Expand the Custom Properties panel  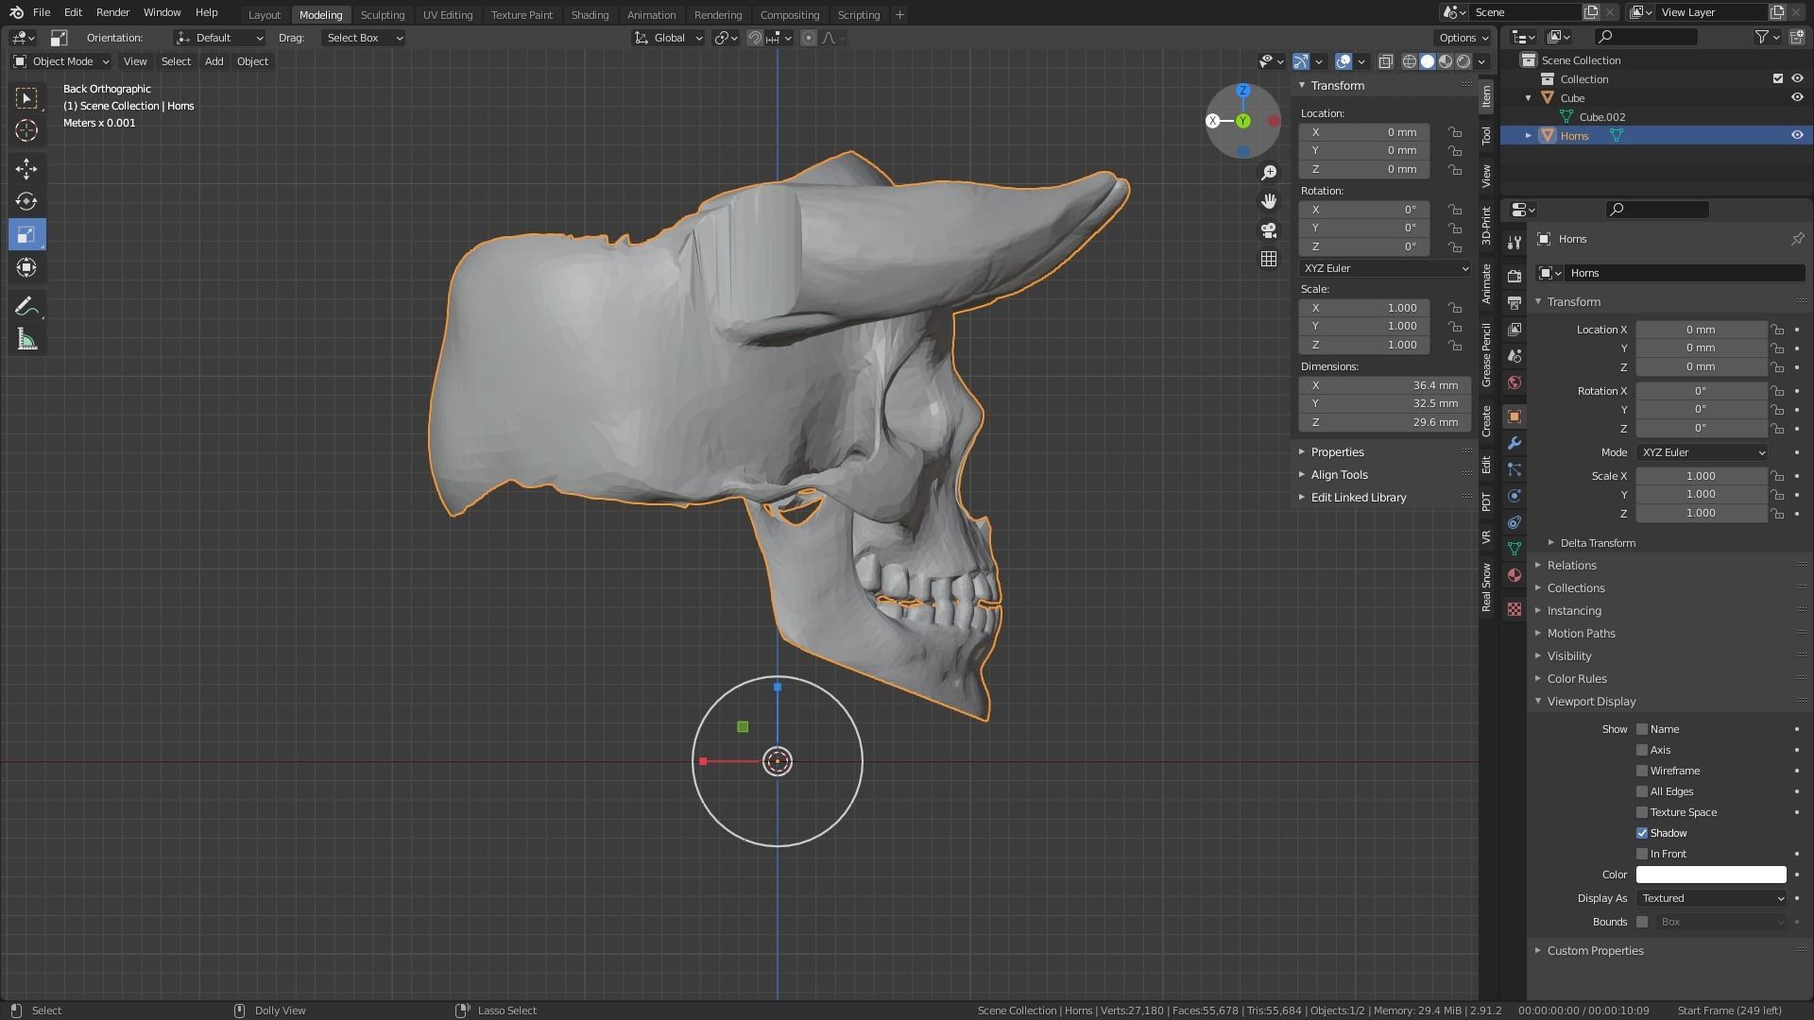[1595, 951]
